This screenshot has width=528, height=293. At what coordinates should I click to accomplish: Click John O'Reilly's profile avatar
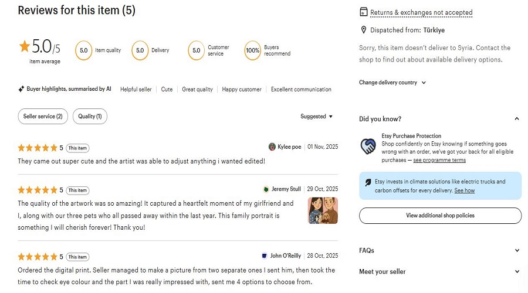coord(265,256)
